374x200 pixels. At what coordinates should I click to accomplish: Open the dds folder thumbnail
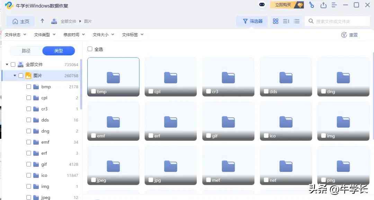coord(286,76)
